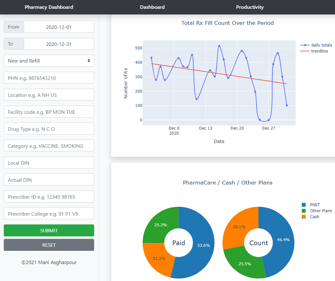Screen dimensions: 335x281
Task: Open the New and Refill dropdown
Action: point(49,60)
